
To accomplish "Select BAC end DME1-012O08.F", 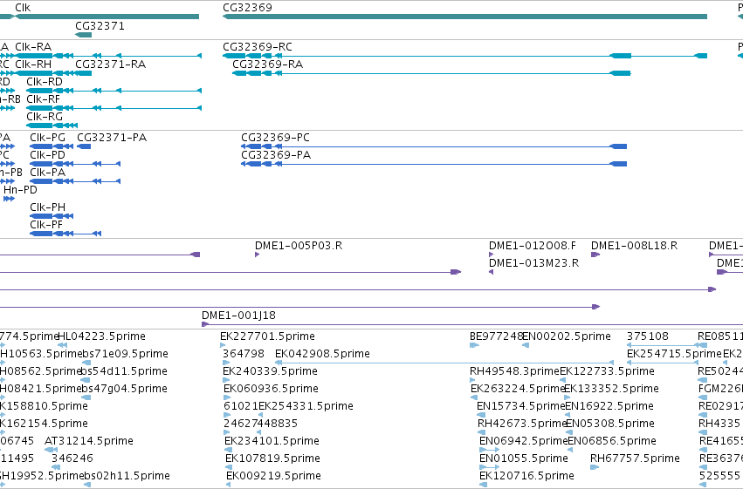I will point(533,246).
